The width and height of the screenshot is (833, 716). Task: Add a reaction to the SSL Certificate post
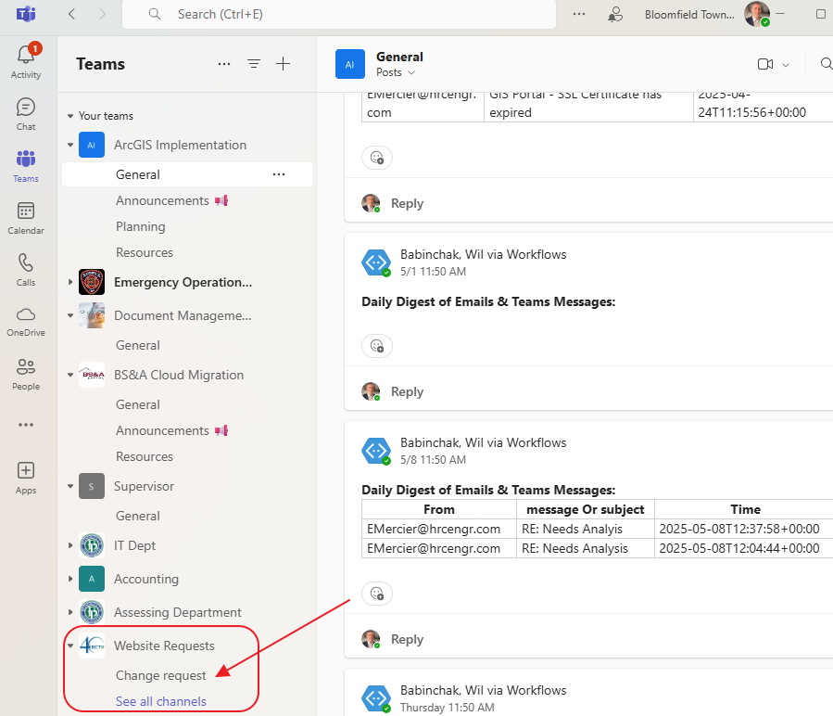(376, 158)
